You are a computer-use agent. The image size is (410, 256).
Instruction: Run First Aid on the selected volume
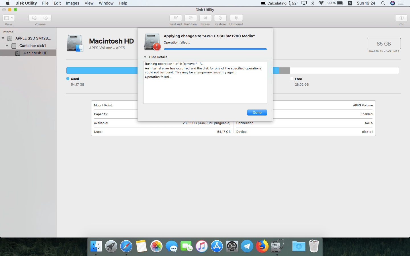[x=175, y=18]
